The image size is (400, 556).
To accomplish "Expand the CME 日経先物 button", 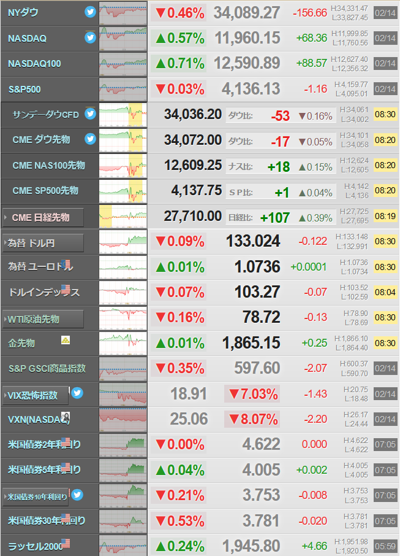I will [43, 217].
